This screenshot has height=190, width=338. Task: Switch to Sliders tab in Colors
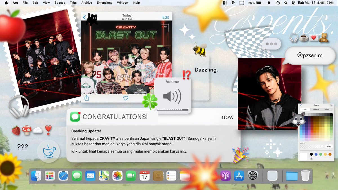tap(327, 109)
